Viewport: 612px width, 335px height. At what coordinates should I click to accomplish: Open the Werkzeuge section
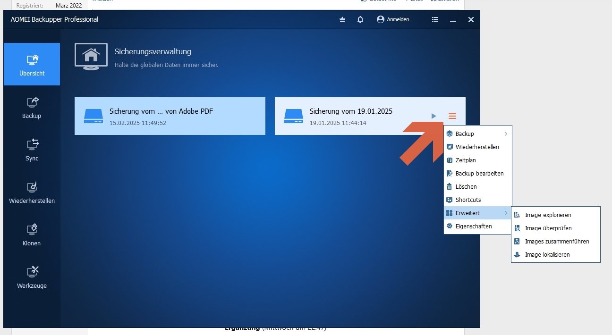tap(32, 277)
